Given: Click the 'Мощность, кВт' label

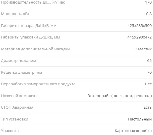Looking at the screenshot, I should (15, 14).
